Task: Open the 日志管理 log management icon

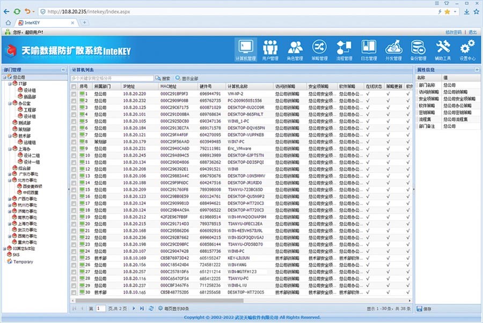Action: tap(369, 50)
